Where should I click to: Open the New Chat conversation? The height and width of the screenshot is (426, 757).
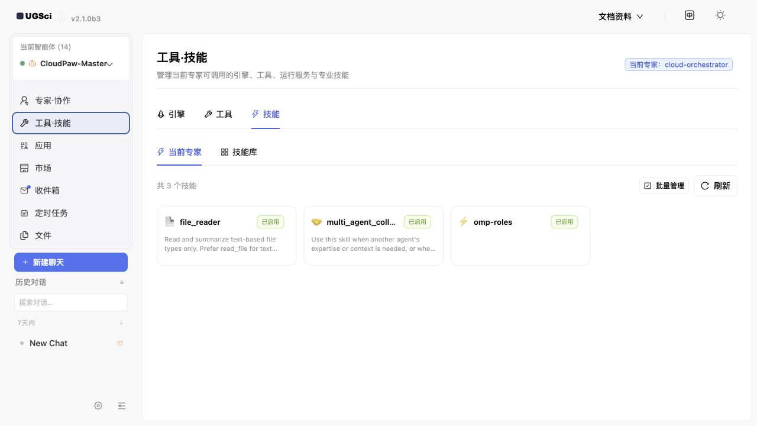pos(71,343)
